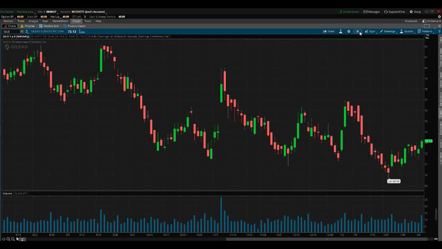Open the Share chart option
Screen dimensions: 442x249
tap(328, 31)
